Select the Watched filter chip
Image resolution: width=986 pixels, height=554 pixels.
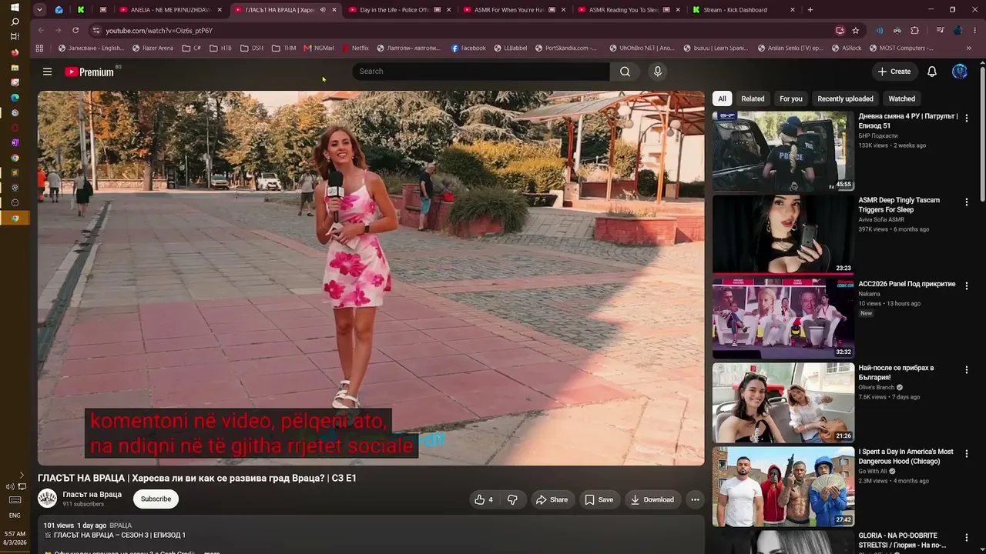901,98
